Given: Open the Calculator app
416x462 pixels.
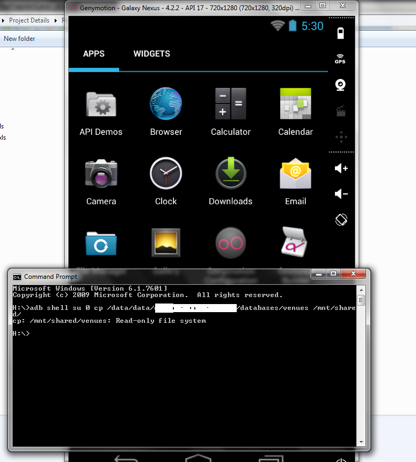Looking at the screenshot, I should pyautogui.click(x=230, y=112).
